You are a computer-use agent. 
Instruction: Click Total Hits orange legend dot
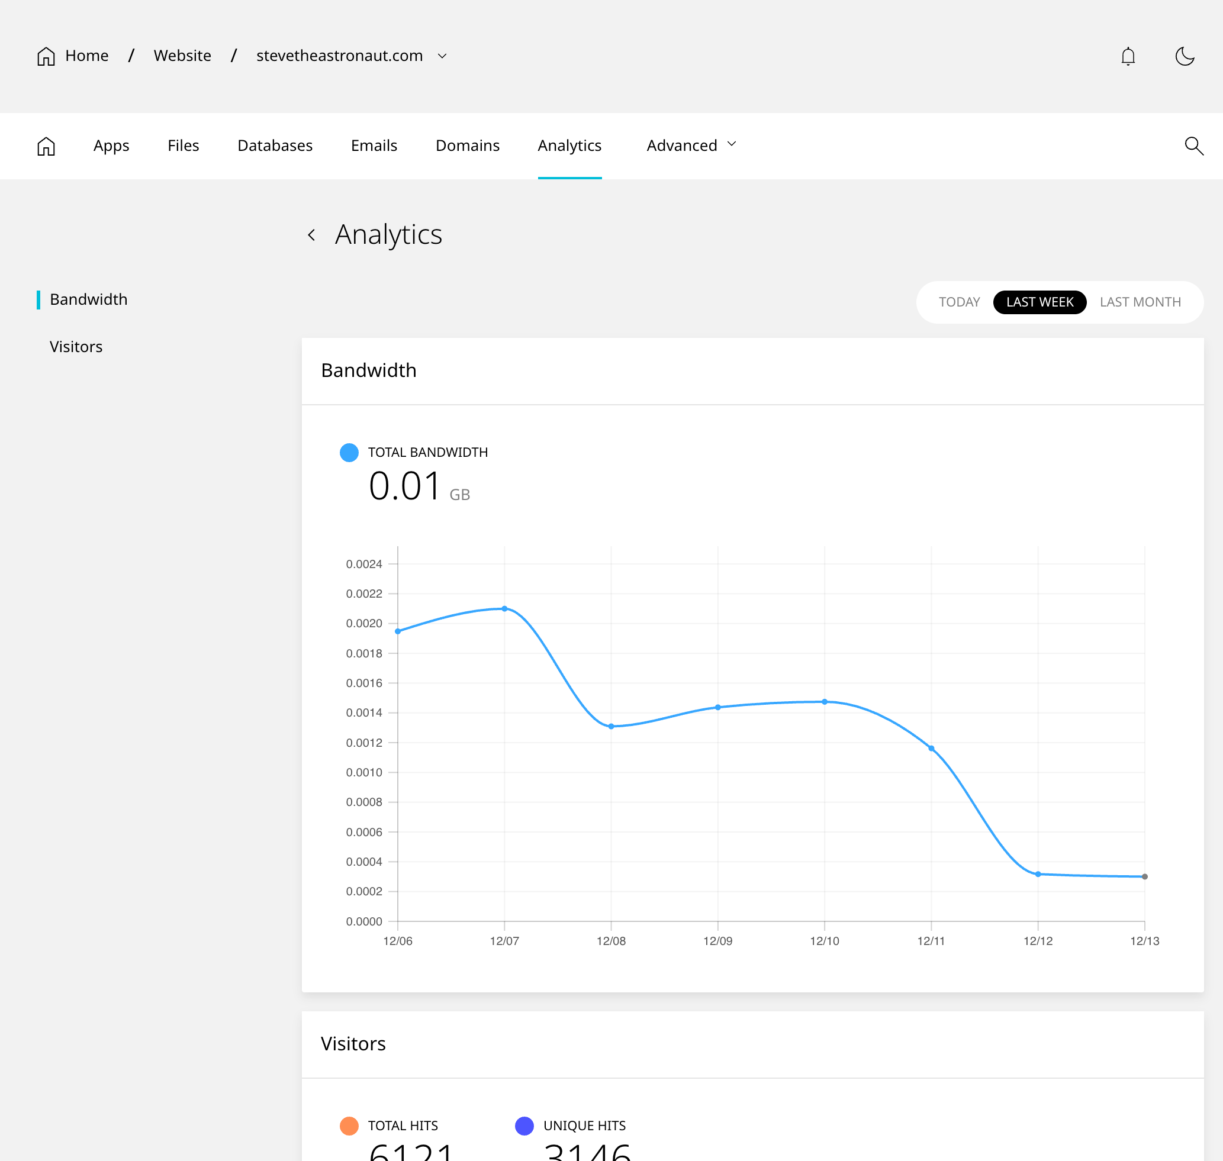click(349, 1125)
